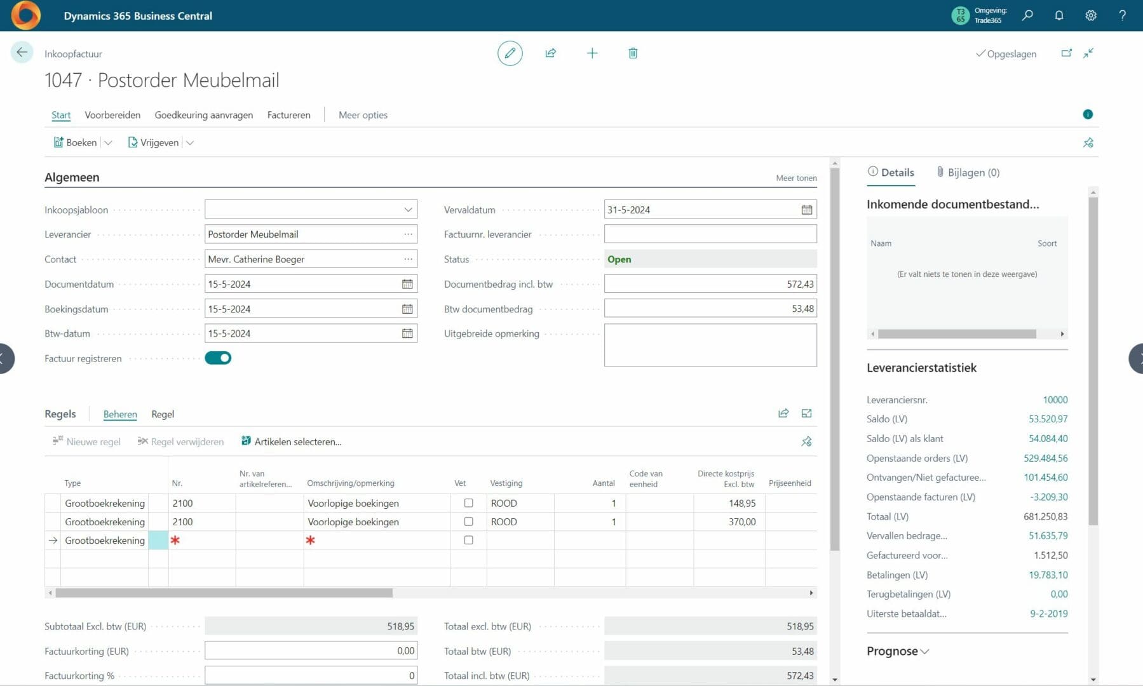
Task: Click the Factuurkorting % field
Action: [x=311, y=675]
